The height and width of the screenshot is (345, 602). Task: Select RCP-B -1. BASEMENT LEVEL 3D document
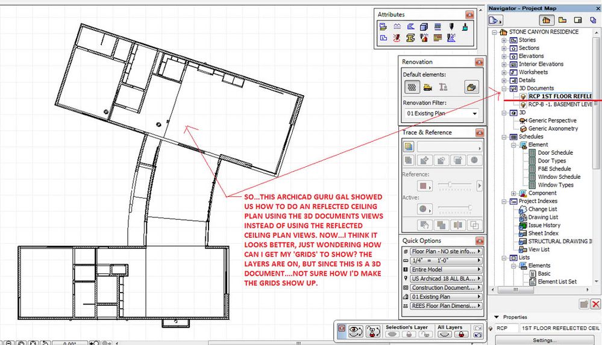pyautogui.click(x=560, y=104)
